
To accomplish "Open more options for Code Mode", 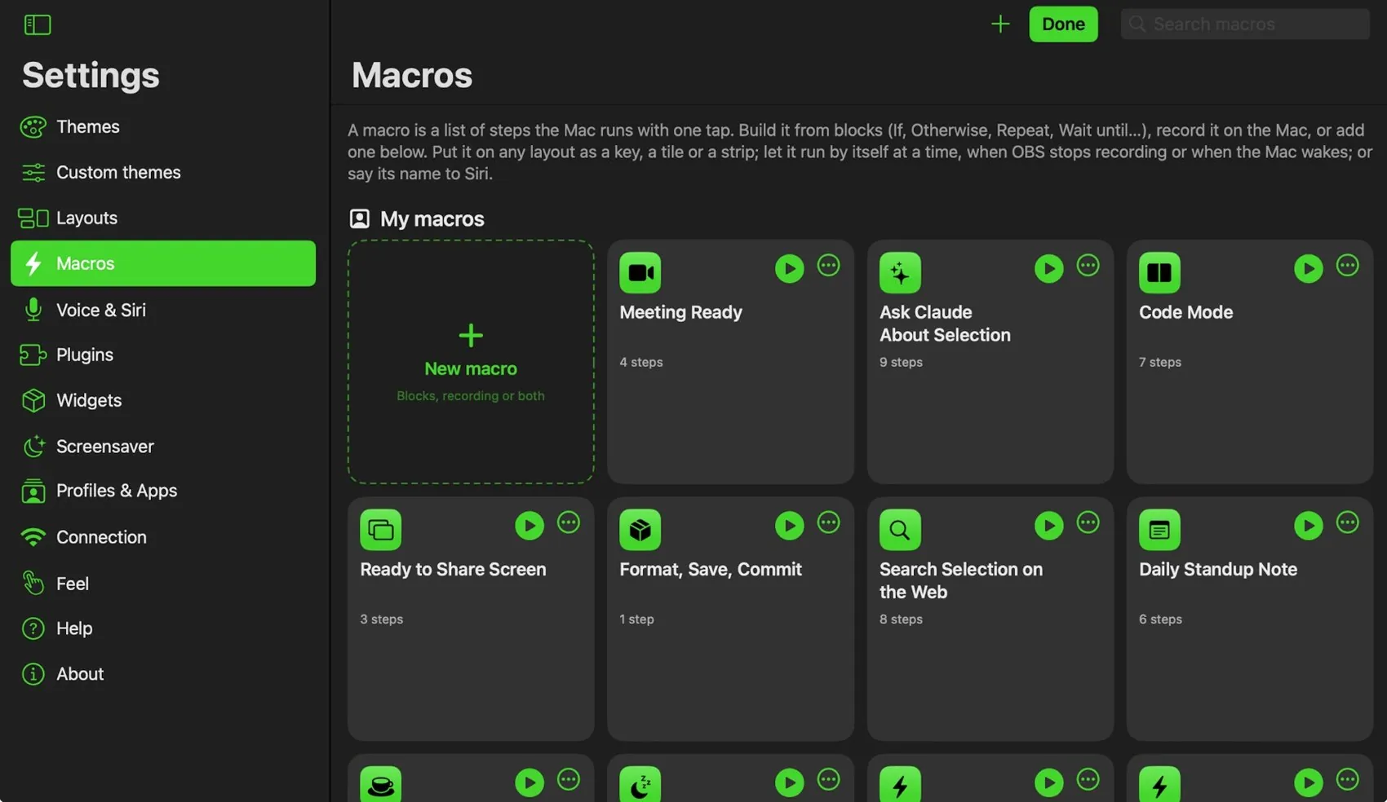I will 1347,266.
